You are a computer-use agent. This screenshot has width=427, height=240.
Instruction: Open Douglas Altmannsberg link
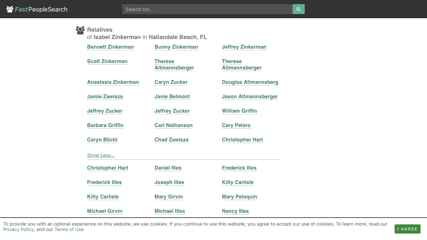tap(250, 82)
